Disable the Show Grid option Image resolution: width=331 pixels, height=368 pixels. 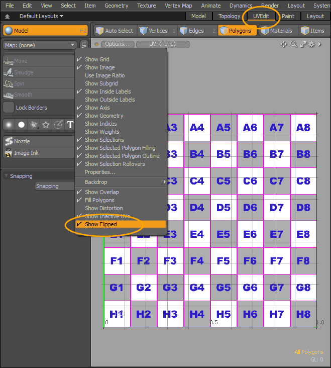tap(97, 59)
